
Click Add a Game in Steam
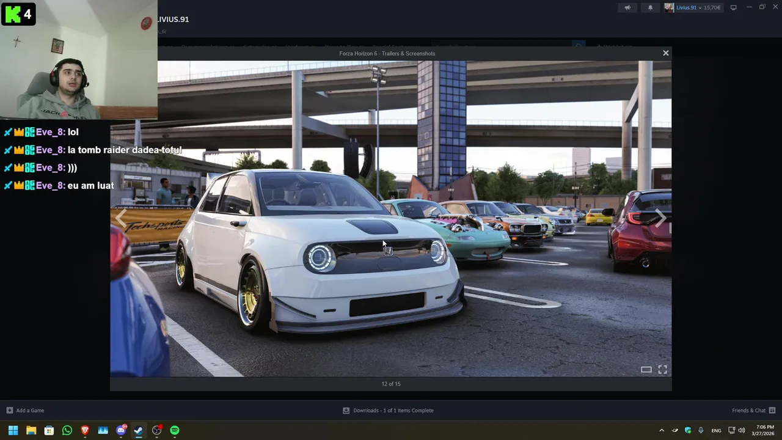(x=25, y=411)
